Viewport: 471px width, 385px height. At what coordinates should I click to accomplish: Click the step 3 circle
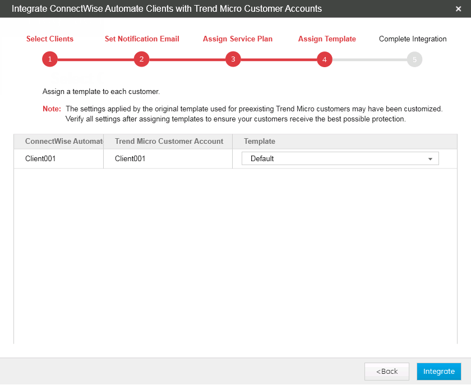(233, 59)
